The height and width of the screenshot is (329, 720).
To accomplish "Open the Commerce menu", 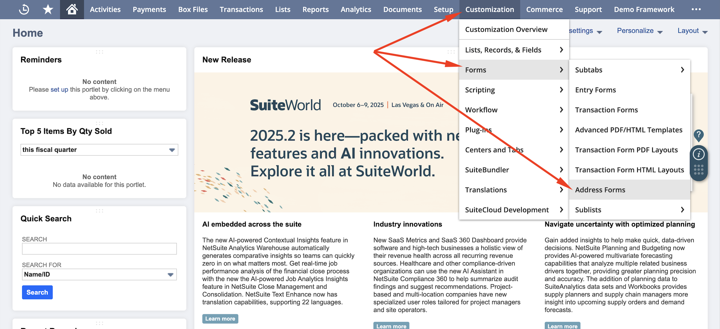I will tap(544, 9).
